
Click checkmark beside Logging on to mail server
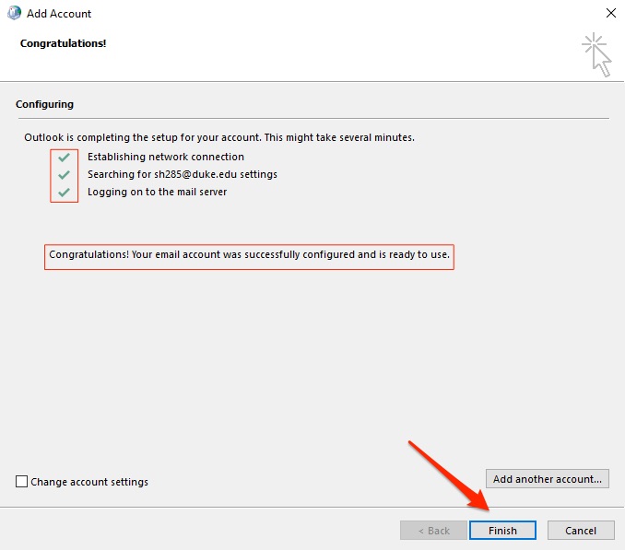64,193
